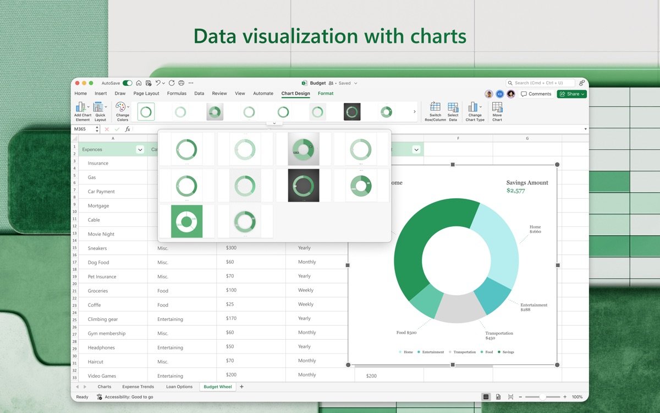Toggle the AutoSave switch

[x=127, y=83]
